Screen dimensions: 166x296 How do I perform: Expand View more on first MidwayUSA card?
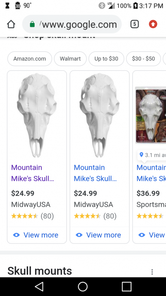[x=36, y=235]
